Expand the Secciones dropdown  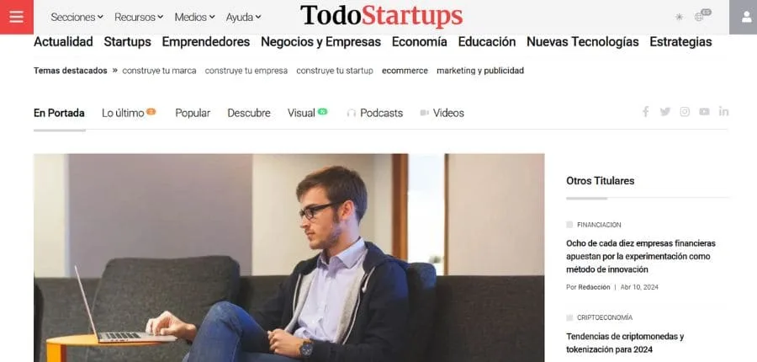[x=77, y=17]
